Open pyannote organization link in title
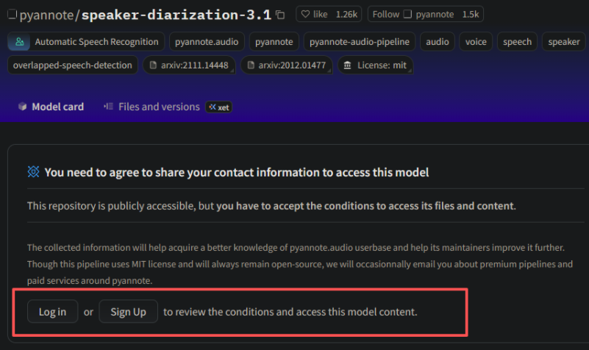The width and height of the screenshot is (589, 350). click(x=46, y=15)
